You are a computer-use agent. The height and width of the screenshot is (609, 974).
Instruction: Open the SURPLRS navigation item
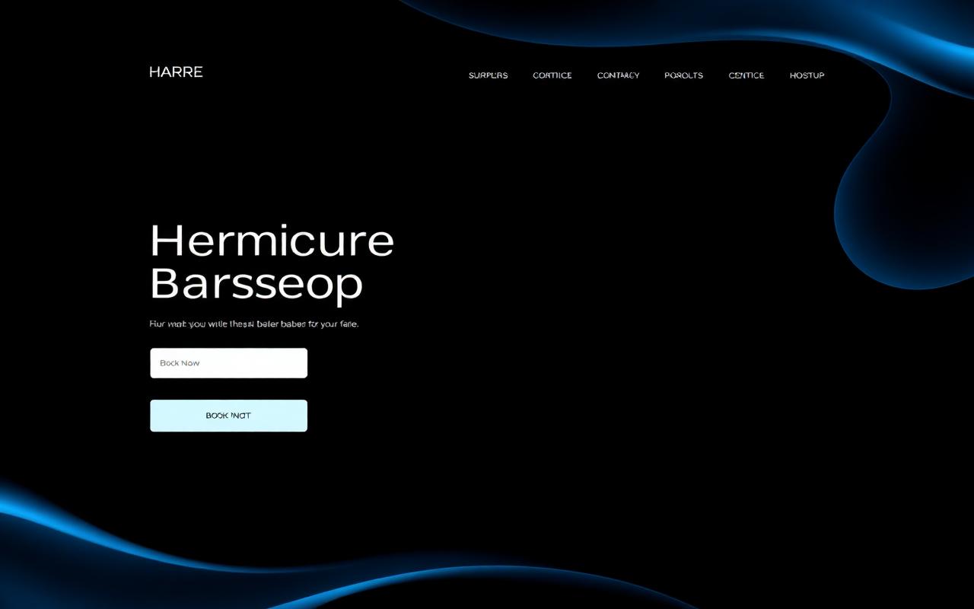[488, 75]
